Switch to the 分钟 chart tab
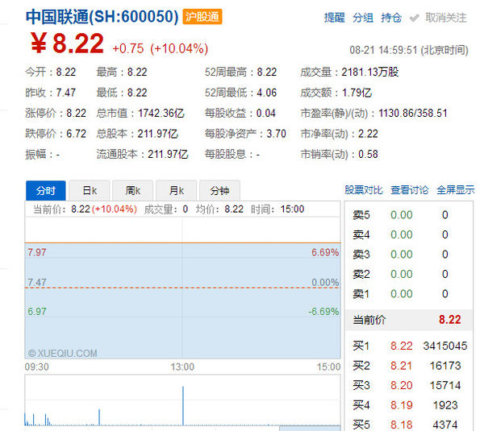The height and width of the screenshot is (431, 484). point(219,191)
